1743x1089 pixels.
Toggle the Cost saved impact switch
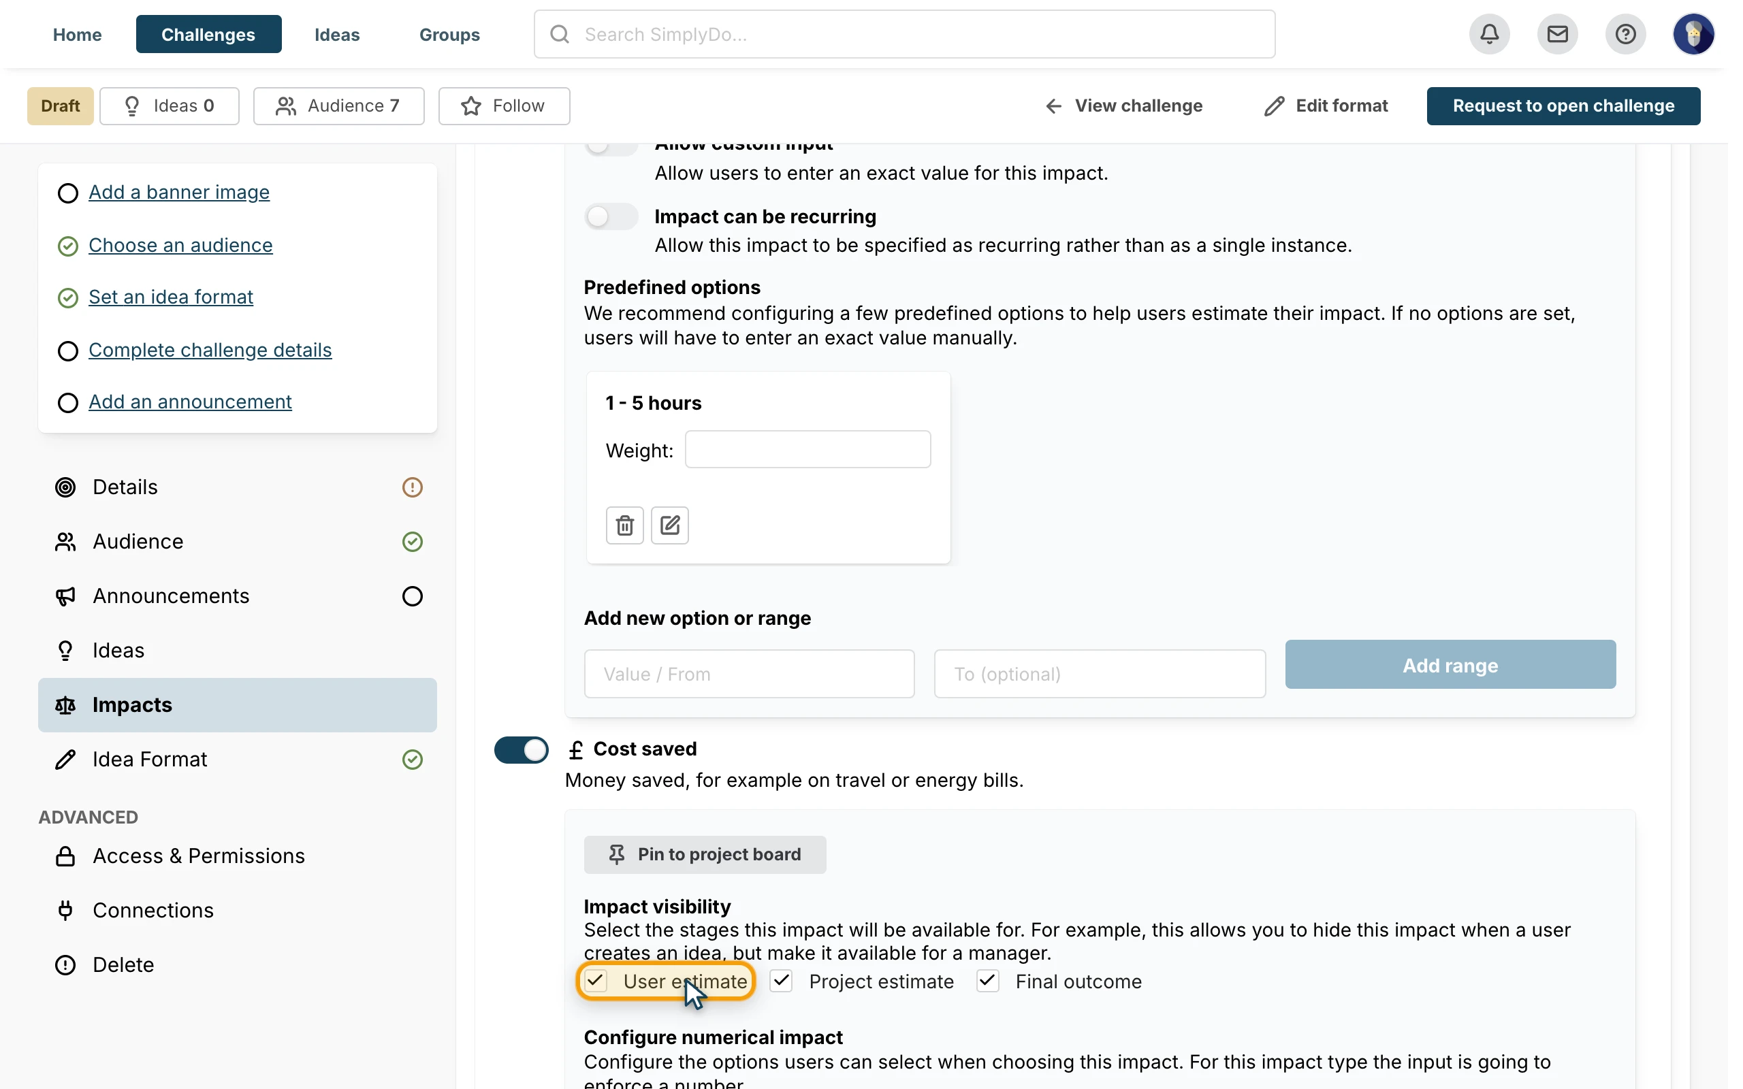522,750
